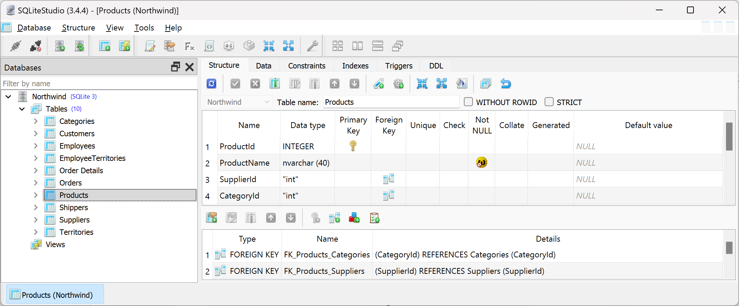Click the blue undo arrow icon in the structure toolbar
The width and height of the screenshot is (739, 306).
(506, 84)
